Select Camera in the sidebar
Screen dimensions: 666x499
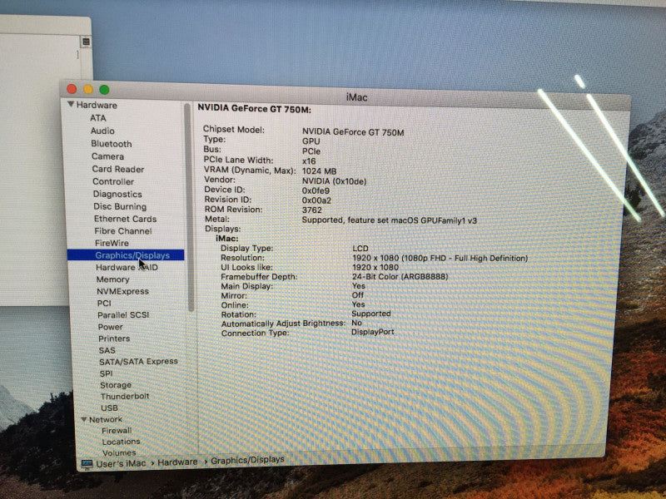point(108,156)
